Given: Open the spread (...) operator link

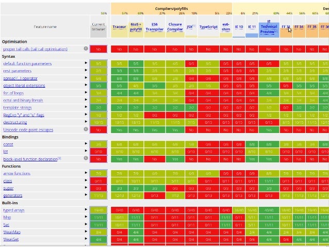Looking at the screenshot, I should coord(20,78).
